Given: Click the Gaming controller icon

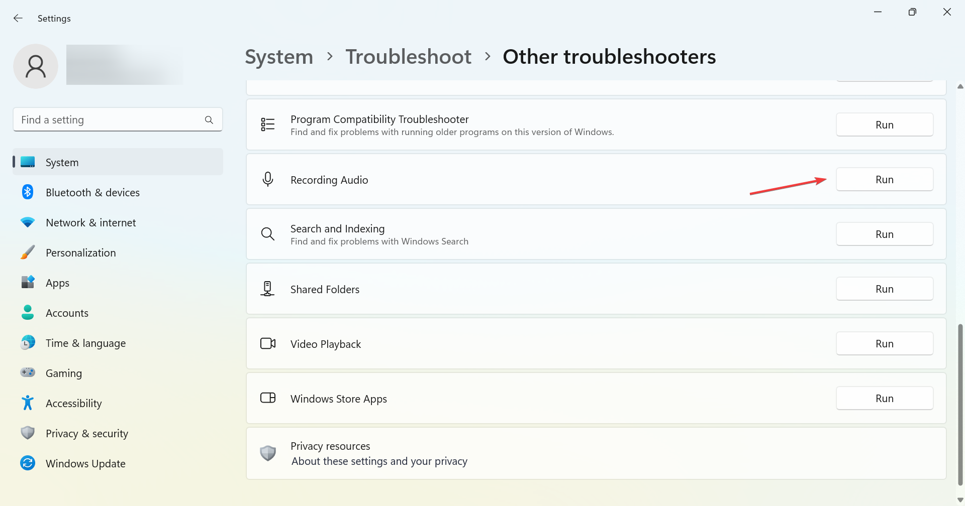Looking at the screenshot, I should tap(28, 372).
